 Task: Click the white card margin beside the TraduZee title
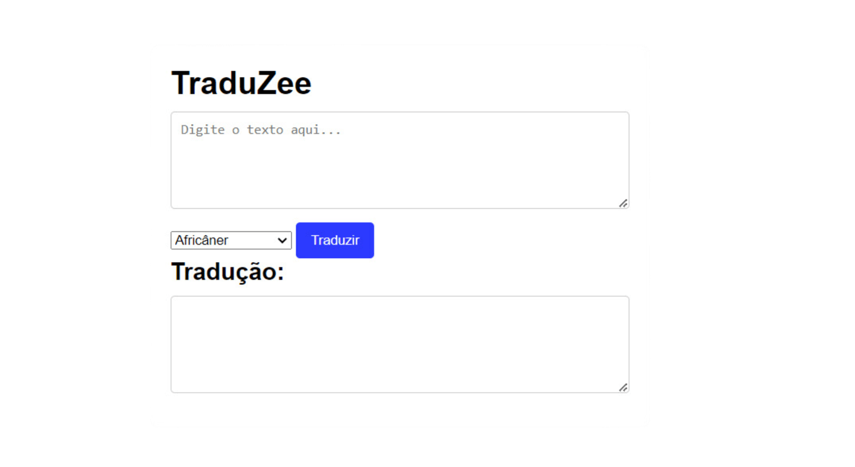[475, 83]
